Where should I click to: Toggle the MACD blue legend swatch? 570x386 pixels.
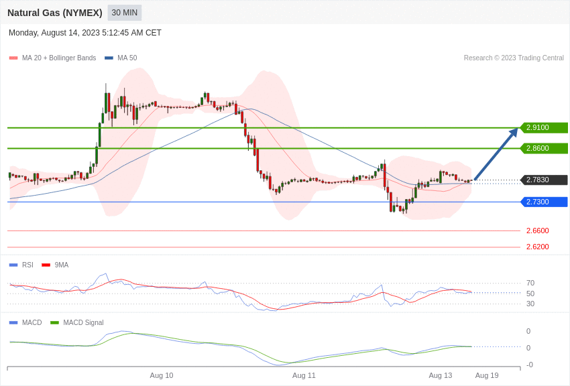tap(13, 322)
